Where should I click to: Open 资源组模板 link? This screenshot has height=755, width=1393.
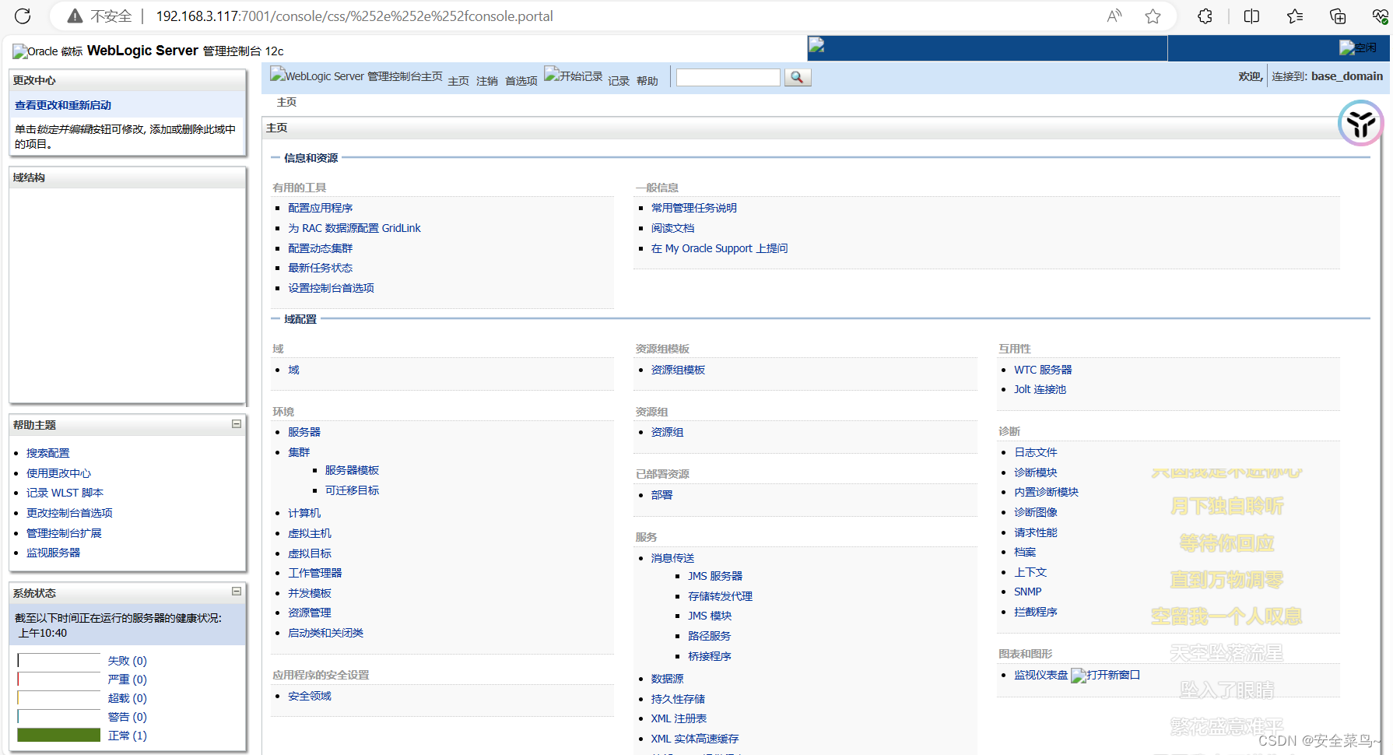tap(678, 370)
